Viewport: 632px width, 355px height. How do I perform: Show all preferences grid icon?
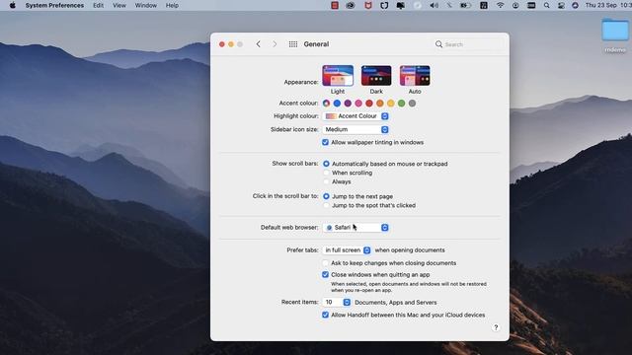(293, 44)
